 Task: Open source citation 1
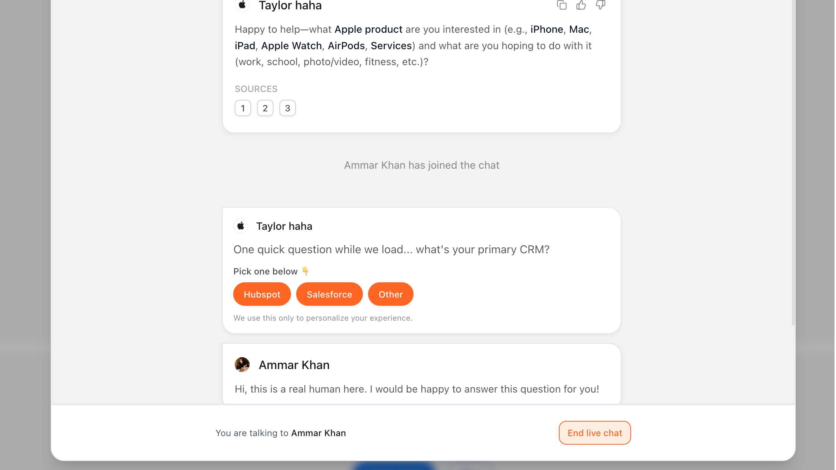pyautogui.click(x=243, y=108)
